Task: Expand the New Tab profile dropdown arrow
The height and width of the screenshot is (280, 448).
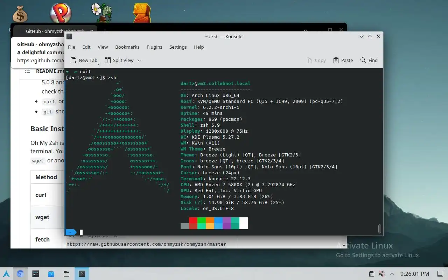Action: [x=98, y=64]
